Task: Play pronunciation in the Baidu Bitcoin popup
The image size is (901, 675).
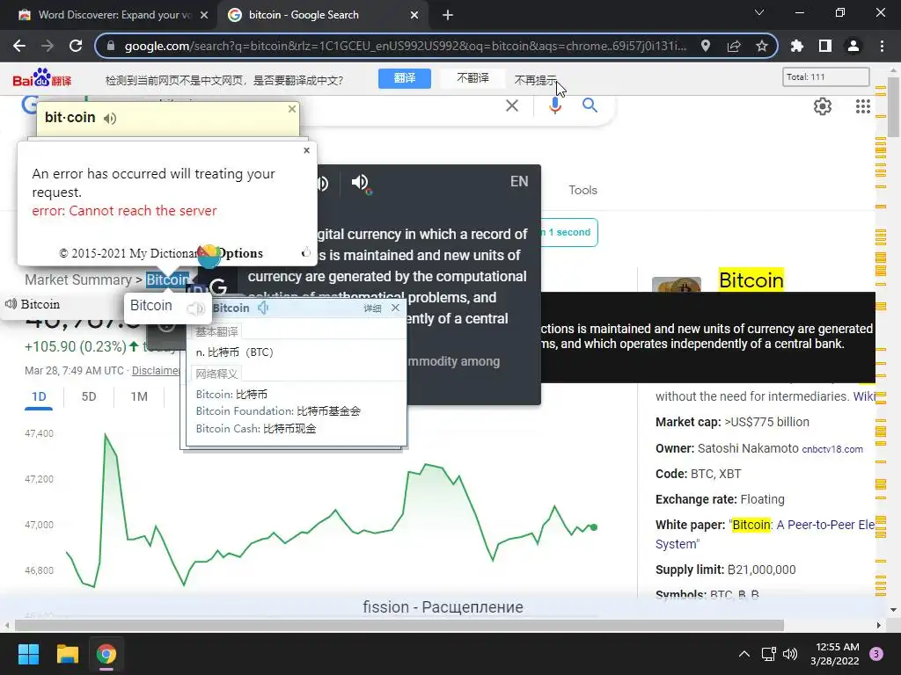Action: pos(262,308)
